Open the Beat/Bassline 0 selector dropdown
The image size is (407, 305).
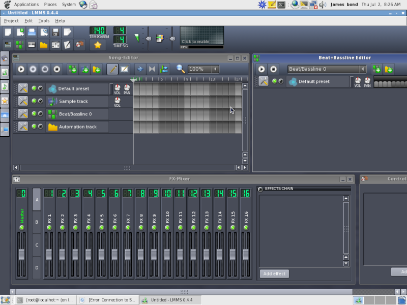[327, 69]
